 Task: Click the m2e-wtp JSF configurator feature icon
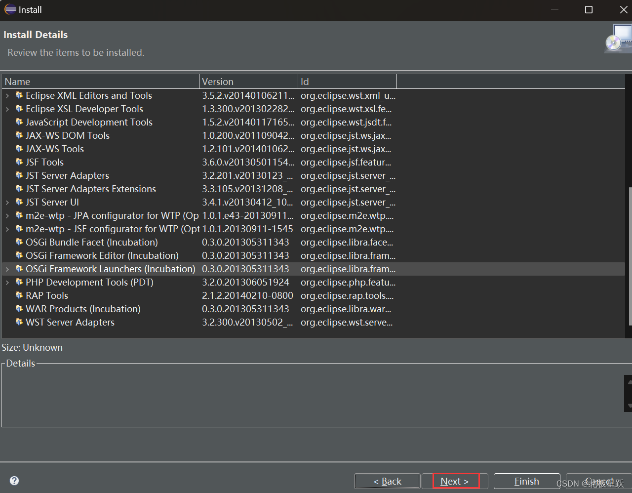(19, 228)
